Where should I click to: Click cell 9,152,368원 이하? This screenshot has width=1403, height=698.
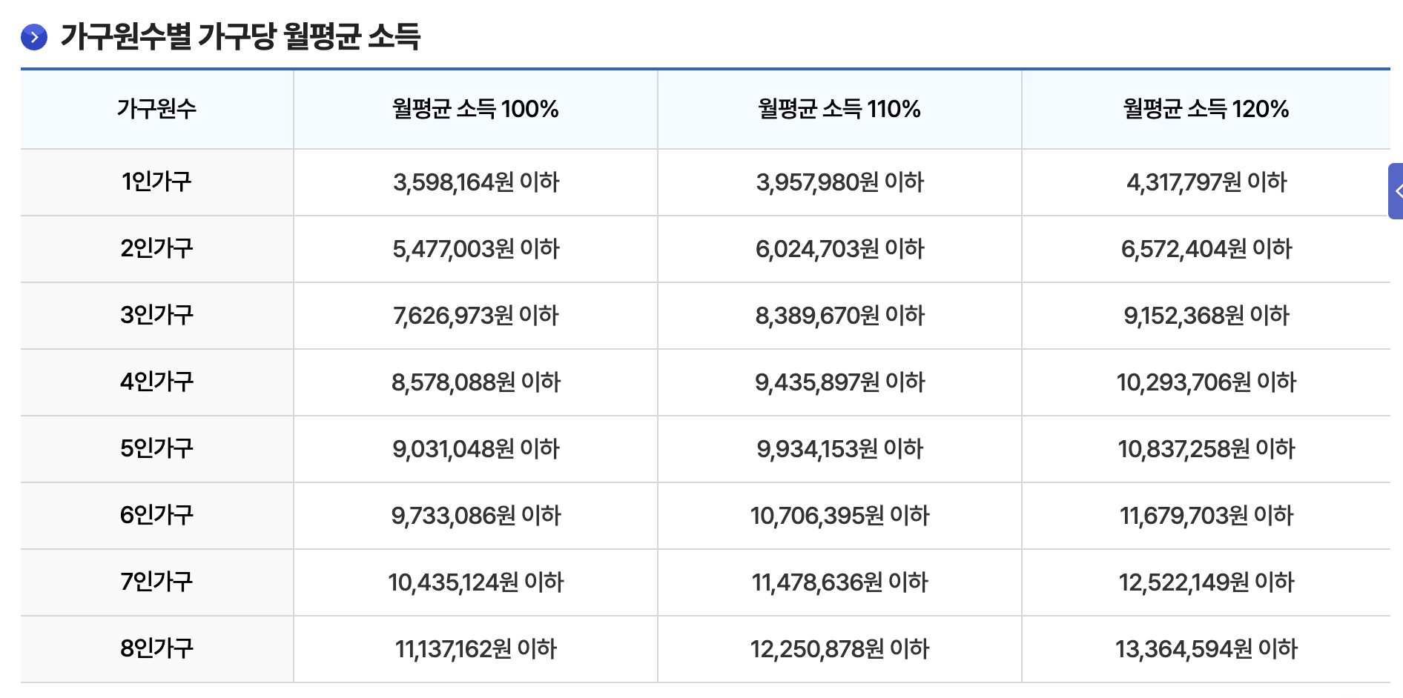coord(1206,316)
